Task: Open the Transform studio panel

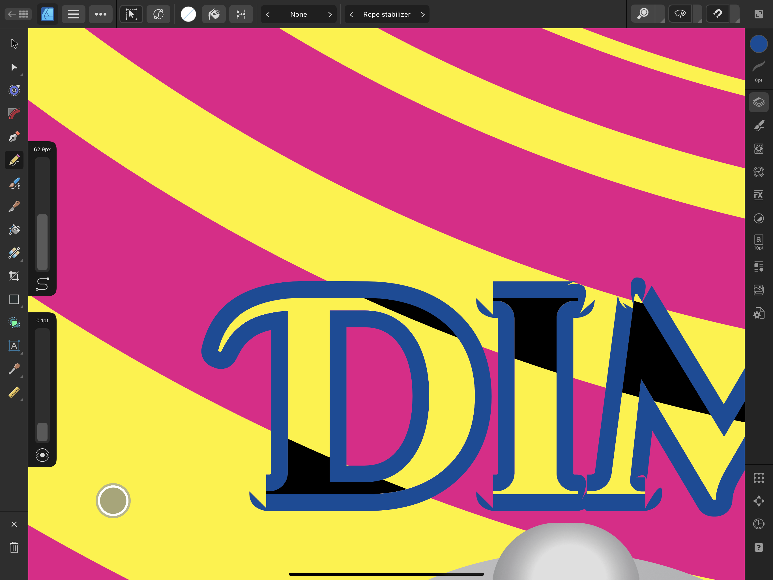Action: click(x=758, y=478)
